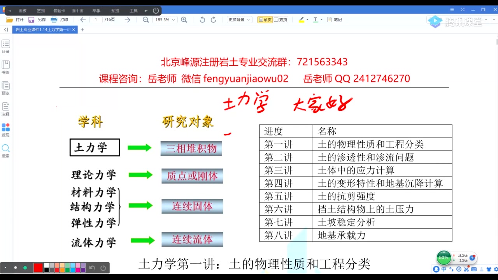Click the 答题卡 answer sheet button

(x=58, y=10)
